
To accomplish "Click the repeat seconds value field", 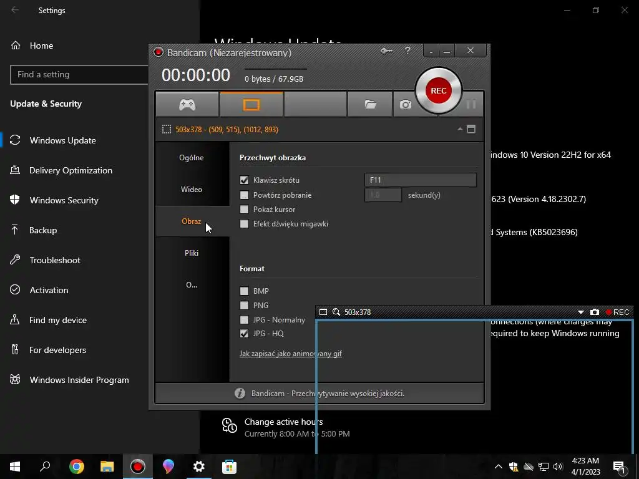I will click(383, 195).
